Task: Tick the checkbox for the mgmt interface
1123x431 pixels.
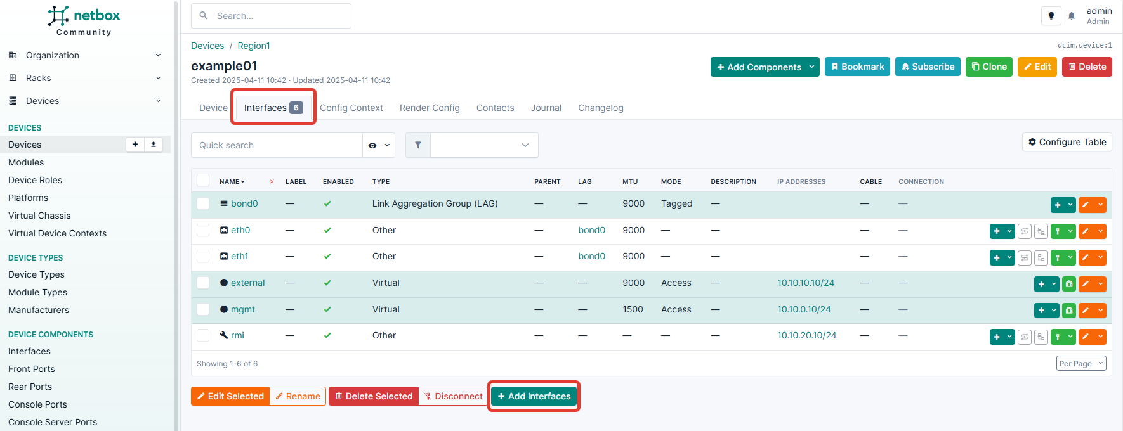Action: coord(203,309)
